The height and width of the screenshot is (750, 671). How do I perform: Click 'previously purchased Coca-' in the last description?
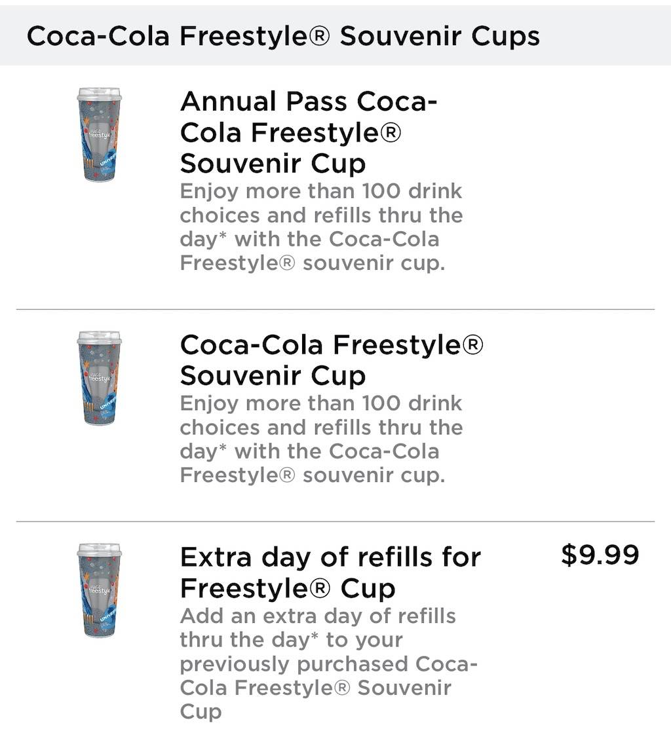(x=328, y=664)
